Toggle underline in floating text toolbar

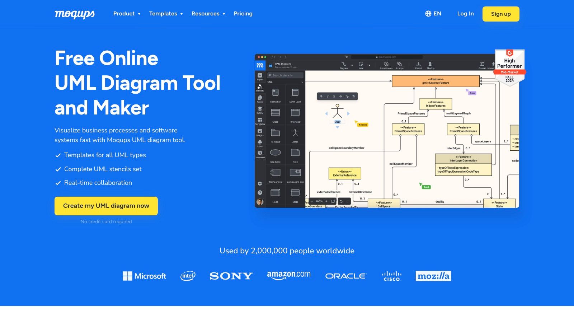coord(334,96)
